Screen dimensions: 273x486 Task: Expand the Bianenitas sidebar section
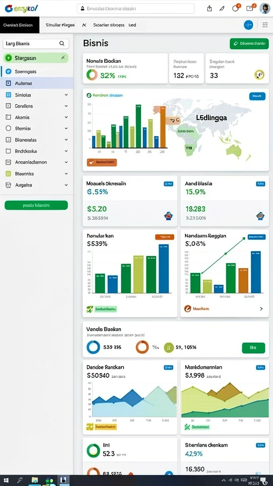[x=66, y=140]
